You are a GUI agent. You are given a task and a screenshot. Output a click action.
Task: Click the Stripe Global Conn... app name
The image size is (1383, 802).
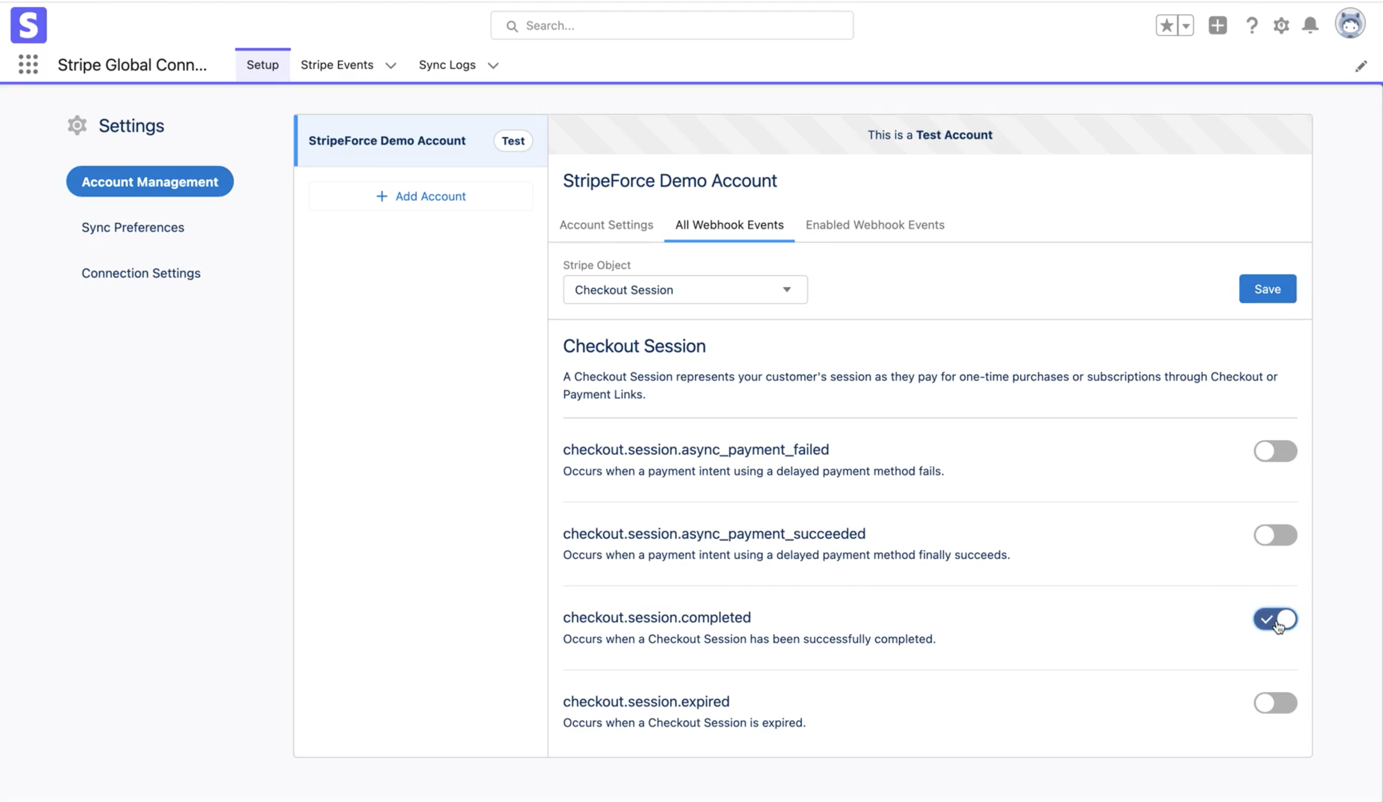click(x=132, y=65)
